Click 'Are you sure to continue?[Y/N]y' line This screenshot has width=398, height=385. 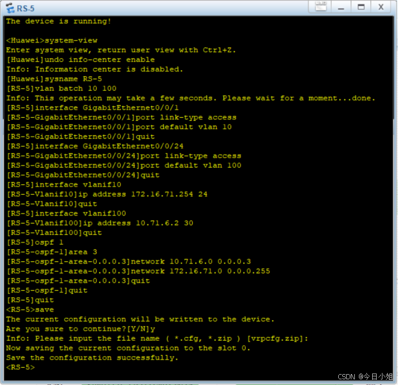(81, 329)
